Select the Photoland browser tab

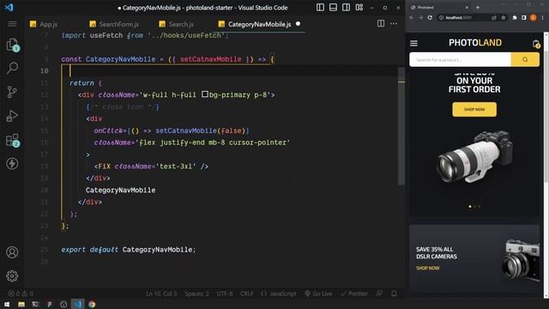(x=439, y=7)
